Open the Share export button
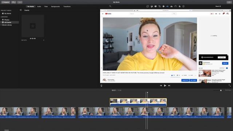The image size is (233, 131). tap(229, 2)
